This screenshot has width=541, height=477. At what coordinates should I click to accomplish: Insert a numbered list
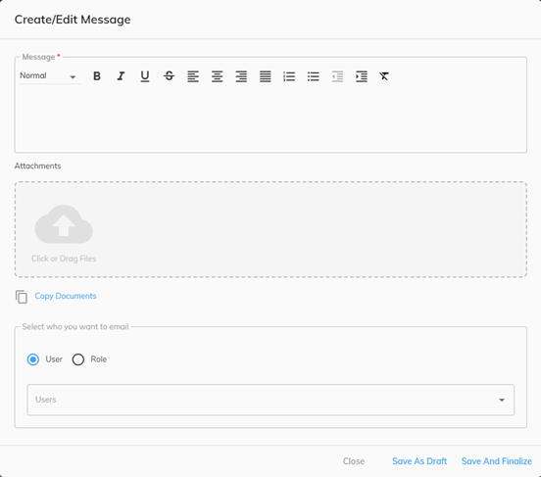click(x=289, y=76)
